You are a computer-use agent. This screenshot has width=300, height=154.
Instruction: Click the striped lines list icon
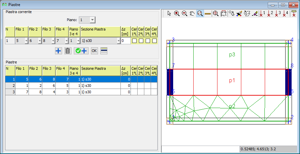(104, 51)
